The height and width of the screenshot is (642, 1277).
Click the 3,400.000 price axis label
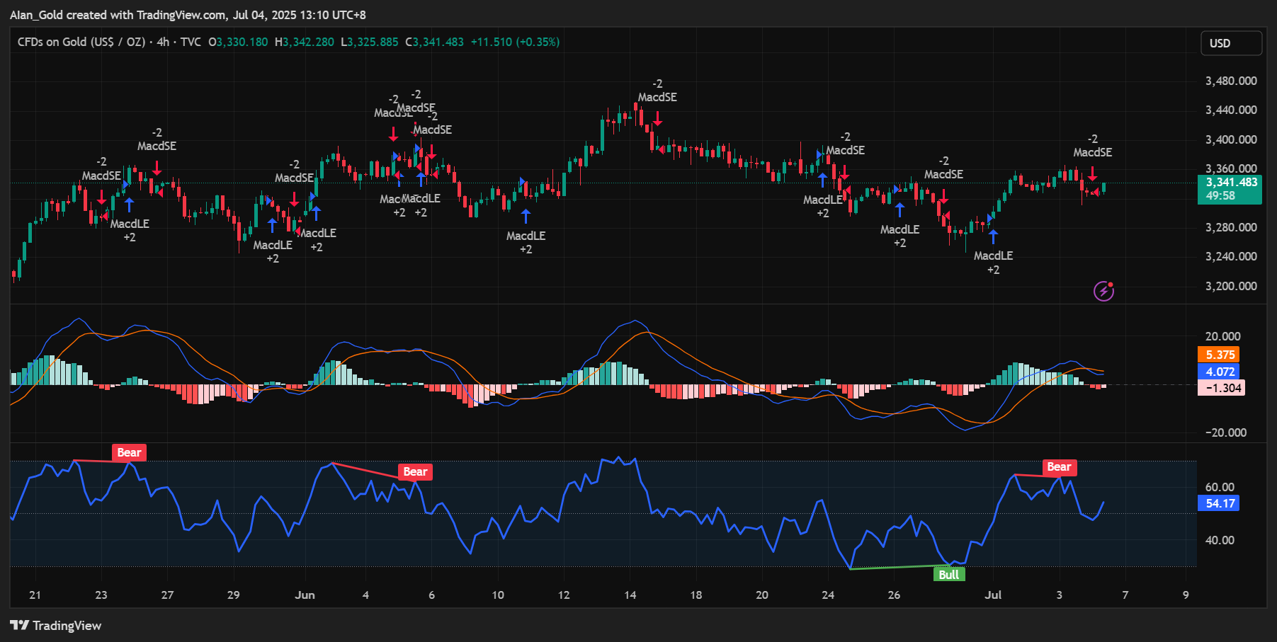point(1231,139)
